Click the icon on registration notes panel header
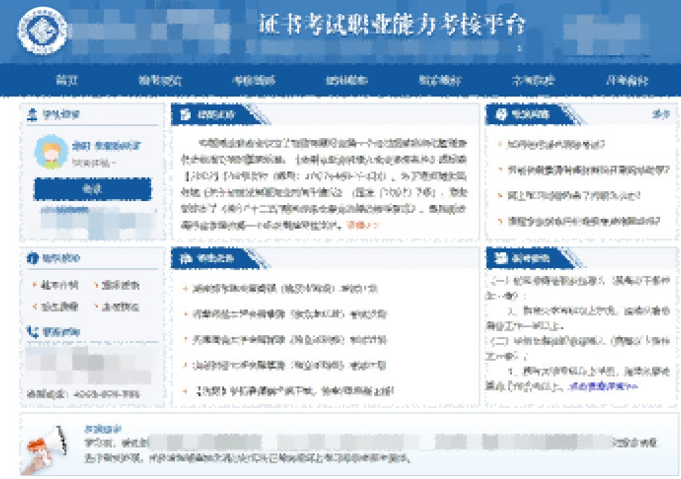 click(501, 259)
